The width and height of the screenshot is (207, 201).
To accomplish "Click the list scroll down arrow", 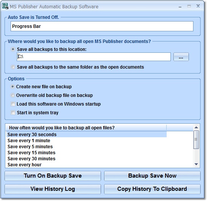I will click(x=196, y=164).
